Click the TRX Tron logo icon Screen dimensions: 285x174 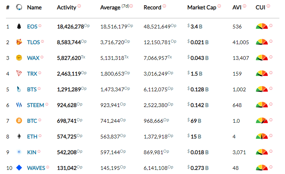19,74
